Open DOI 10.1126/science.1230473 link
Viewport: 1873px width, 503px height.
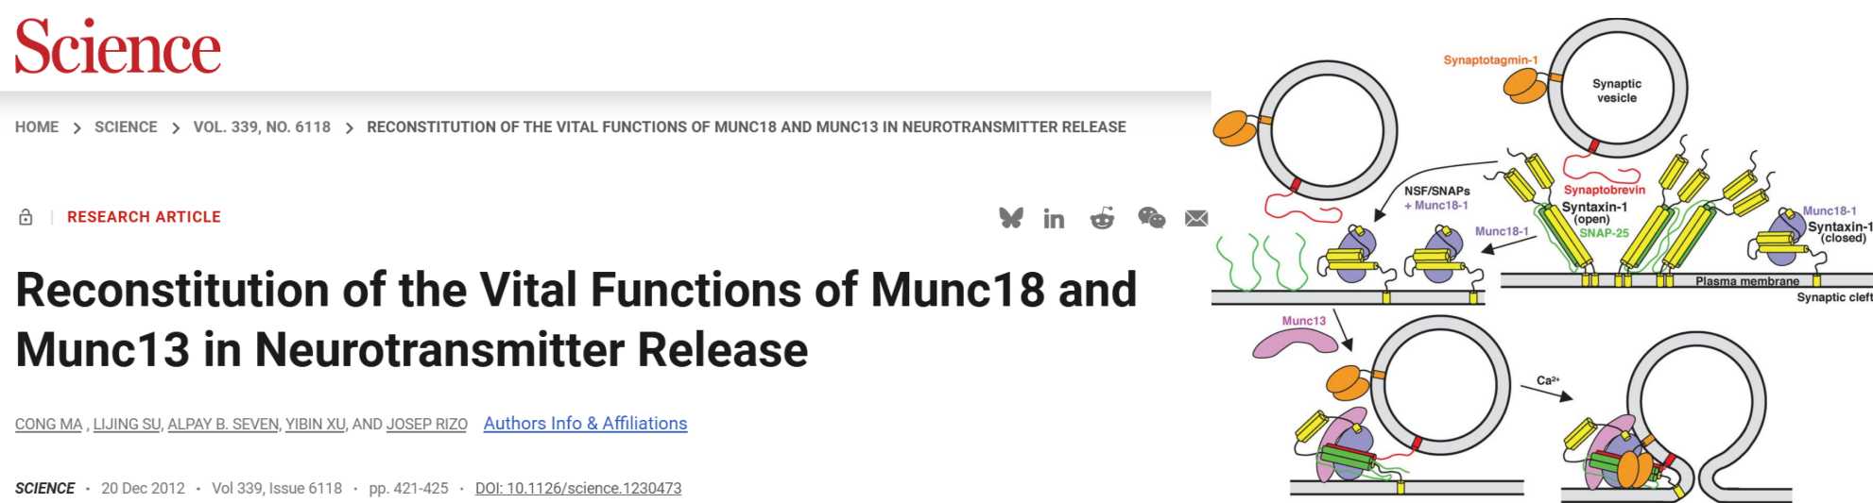[x=578, y=488]
